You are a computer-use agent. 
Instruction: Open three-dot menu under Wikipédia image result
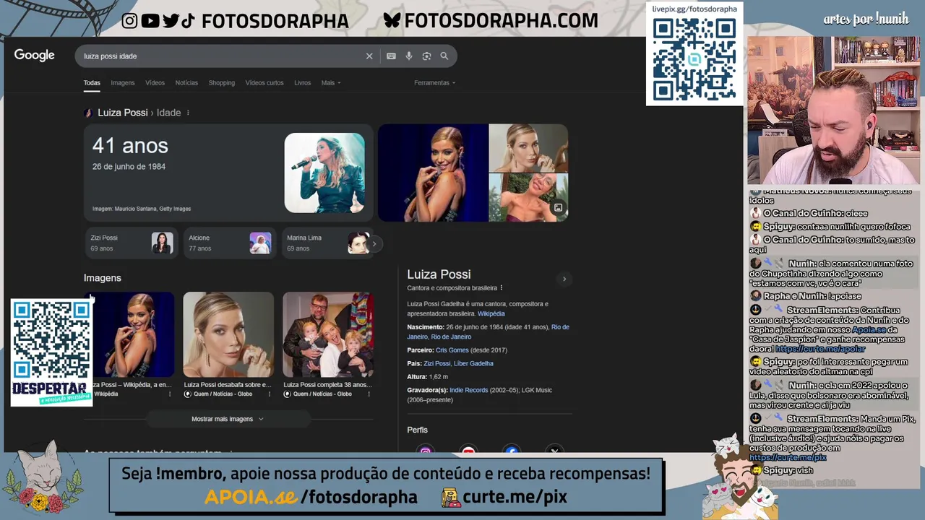pyautogui.click(x=170, y=394)
